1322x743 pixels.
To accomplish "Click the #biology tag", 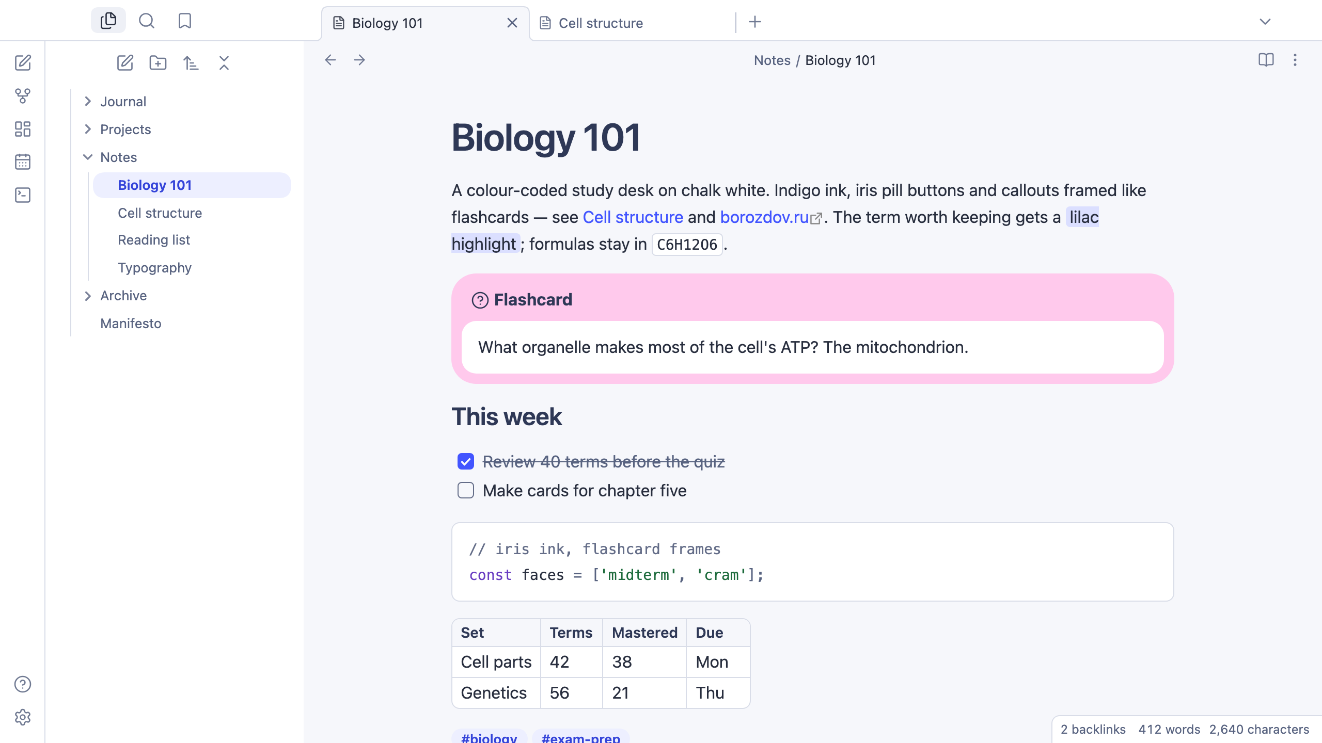I will click(x=489, y=737).
